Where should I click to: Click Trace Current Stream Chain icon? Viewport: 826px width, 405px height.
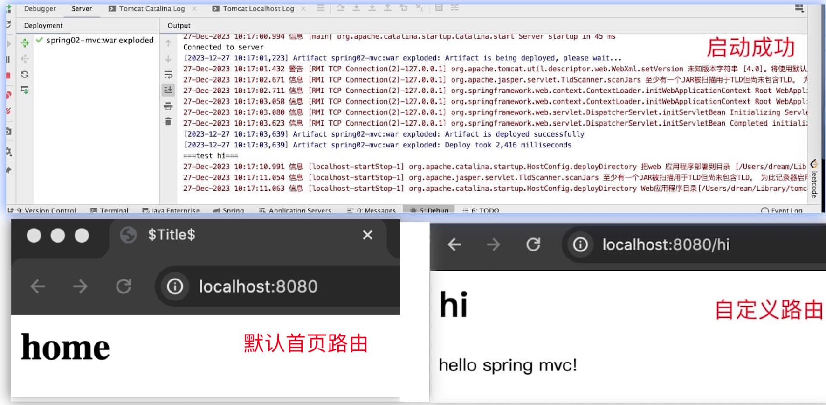(455, 8)
